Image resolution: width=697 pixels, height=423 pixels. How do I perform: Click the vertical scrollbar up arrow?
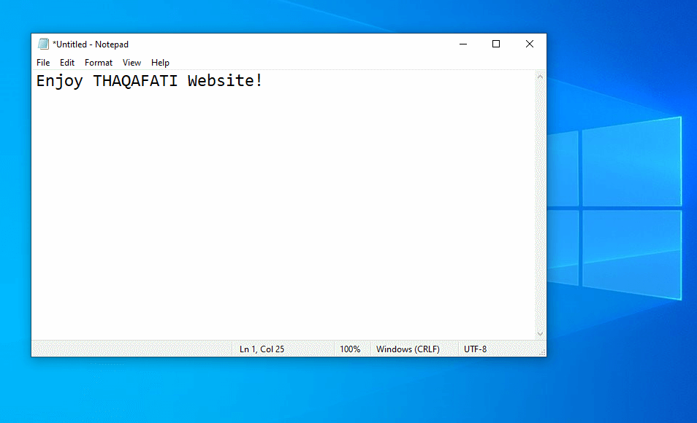pyautogui.click(x=540, y=77)
